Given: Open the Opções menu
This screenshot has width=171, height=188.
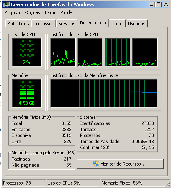Looking at the screenshot, I should pyautogui.click(x=32, y=12).
